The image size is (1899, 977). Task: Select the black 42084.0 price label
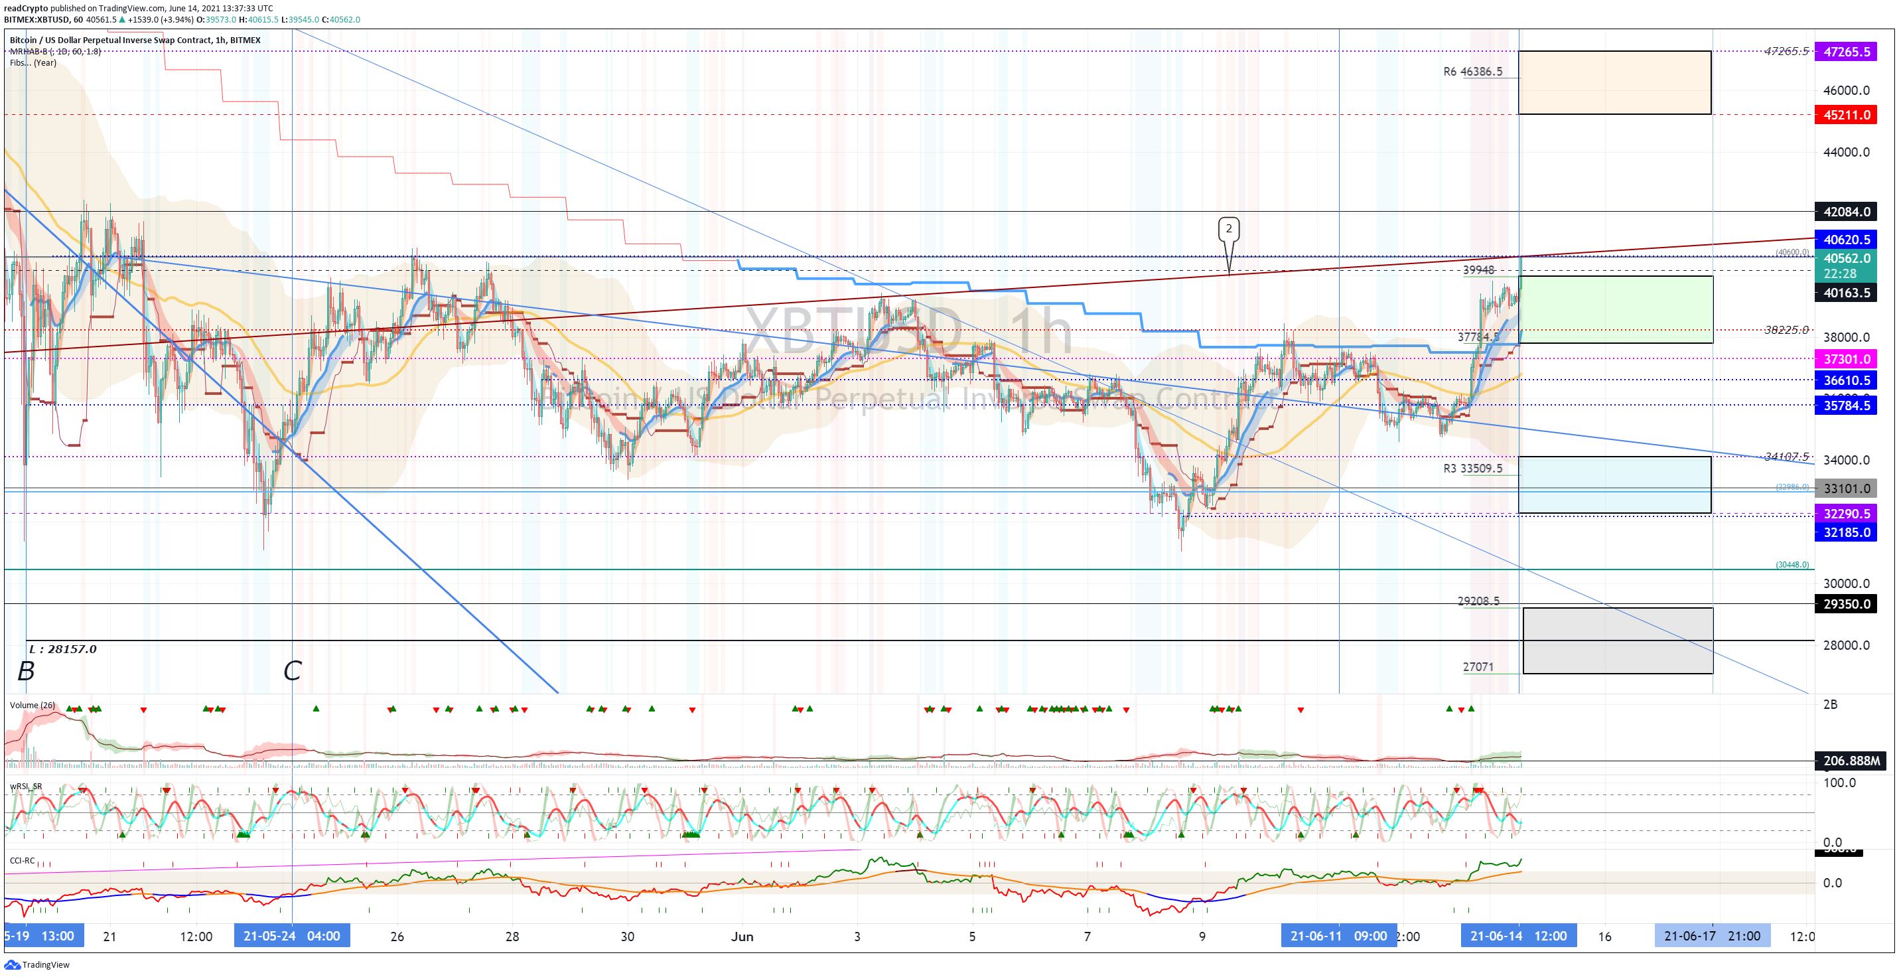click(x=1846, y=212)
